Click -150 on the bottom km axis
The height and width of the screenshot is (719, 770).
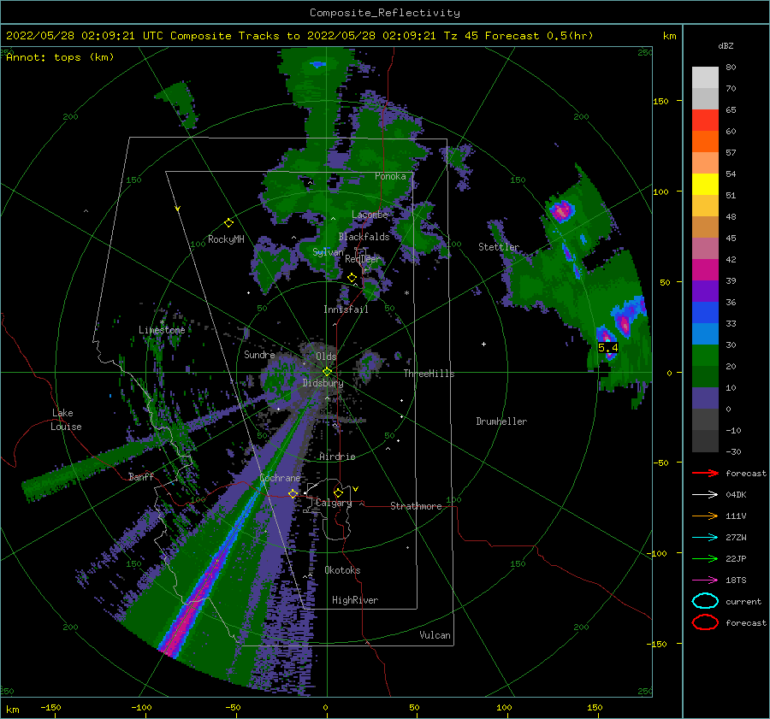tap(50, 707)
